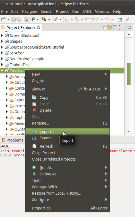This screenshot has height=217, width=135.
Task: Open Properties from the context menu
Action: tap(67, 208)
